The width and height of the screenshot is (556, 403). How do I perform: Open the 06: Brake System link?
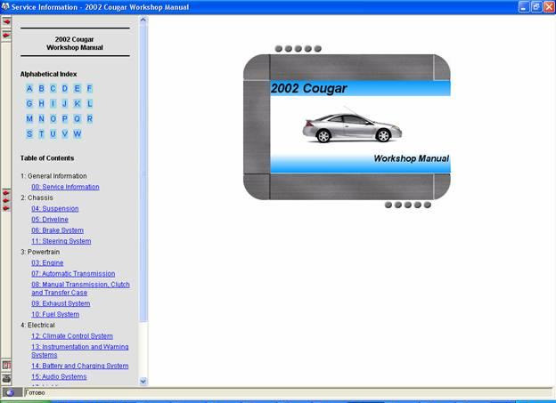point(57,230)
